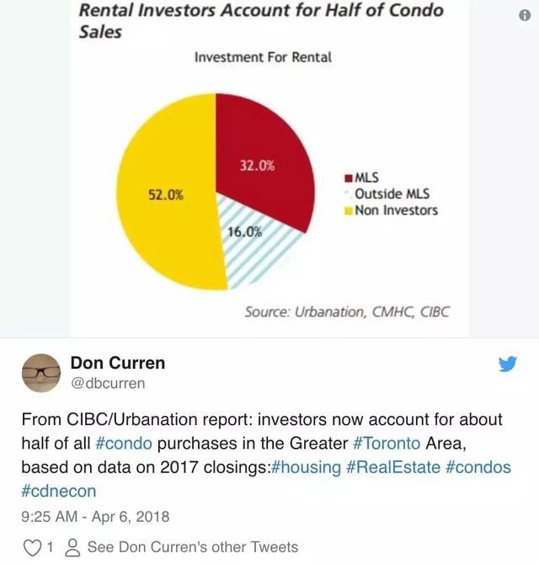539x564 pixels.
Task: Open the Don Curren display name
Action: click(118, 363)
